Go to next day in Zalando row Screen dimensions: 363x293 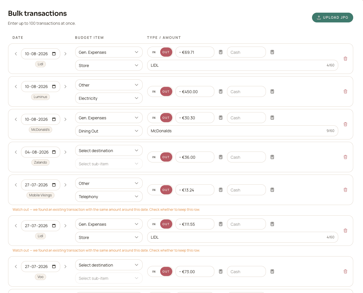65,152
